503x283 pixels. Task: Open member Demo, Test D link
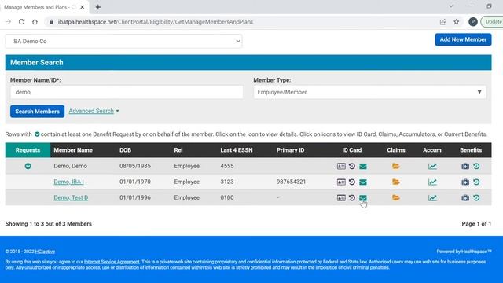pyautogui.click(x=71, y=197)
